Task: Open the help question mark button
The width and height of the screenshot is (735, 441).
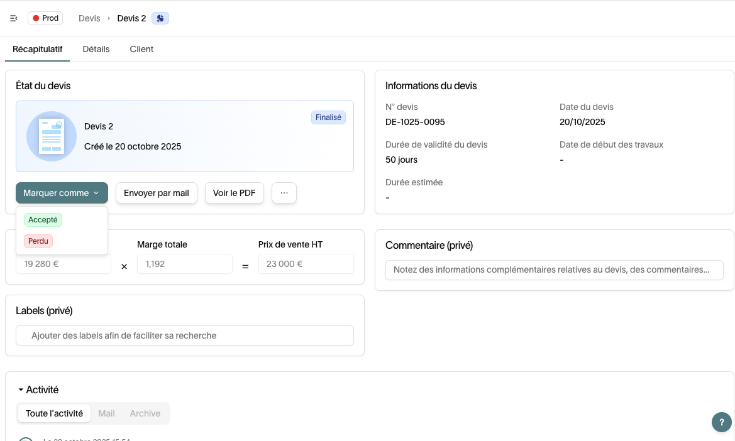Action: [x=721, y=422]
